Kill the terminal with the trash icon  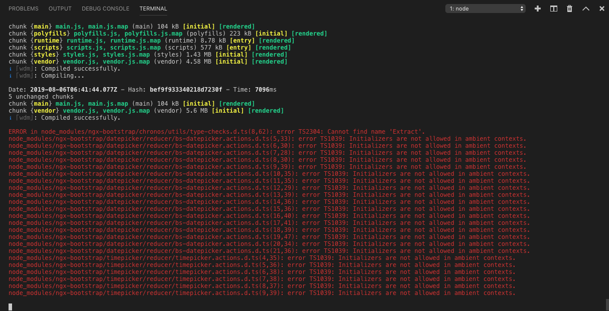click(x=569, y=9)
